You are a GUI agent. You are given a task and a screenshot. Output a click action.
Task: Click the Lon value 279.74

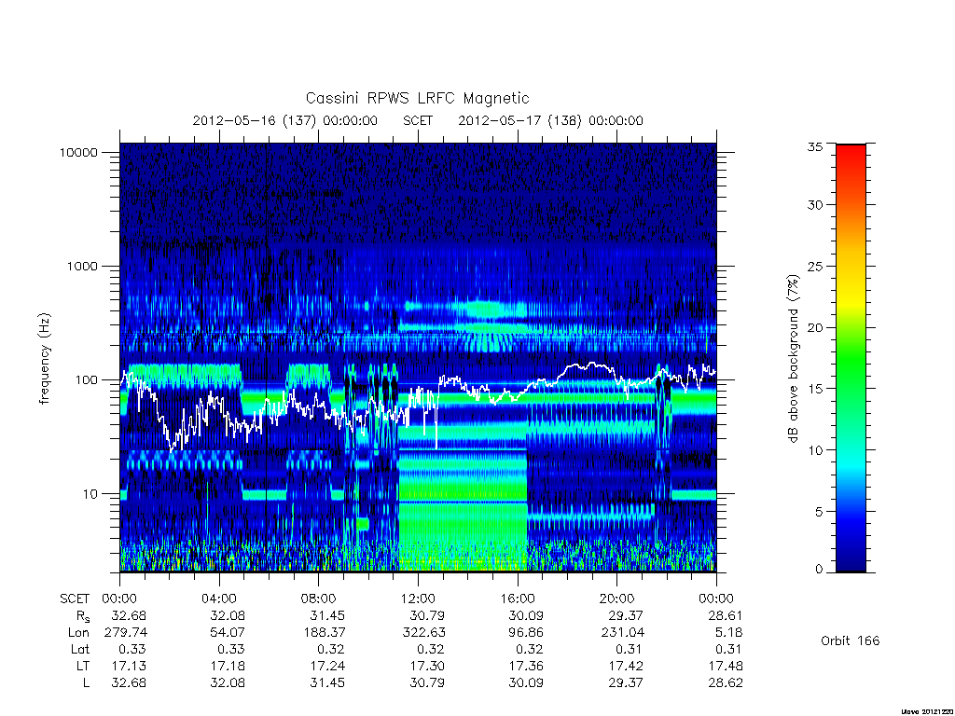pos(126,633)
